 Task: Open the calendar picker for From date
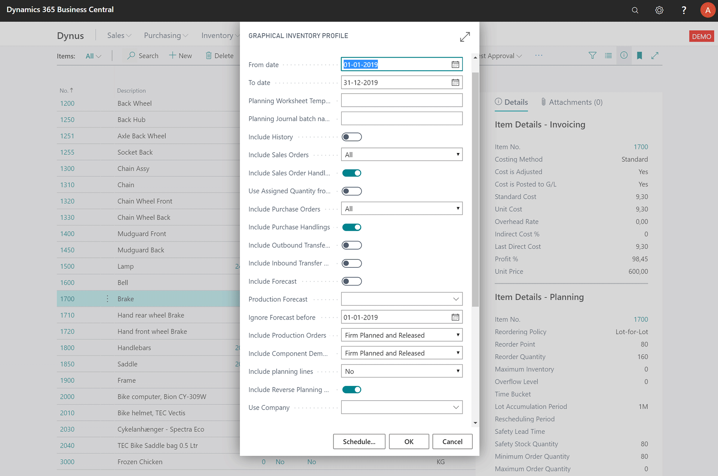(455, 64)
